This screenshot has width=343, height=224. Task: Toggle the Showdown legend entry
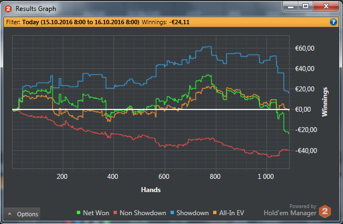tap(189, 213)
